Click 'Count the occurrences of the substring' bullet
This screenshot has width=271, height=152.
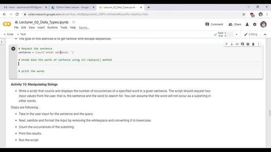click(47, 127)
